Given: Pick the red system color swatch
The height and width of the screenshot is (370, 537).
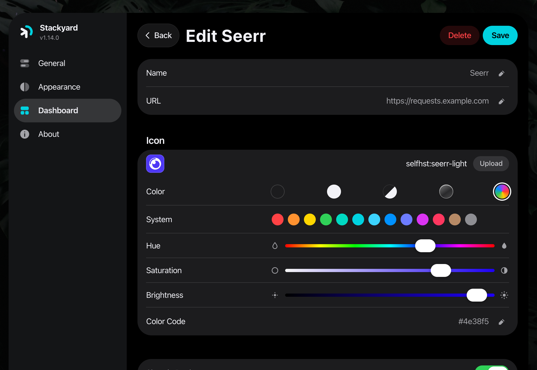Looking at the screenshot, I should pyautogui.click(x=278, y=219).
